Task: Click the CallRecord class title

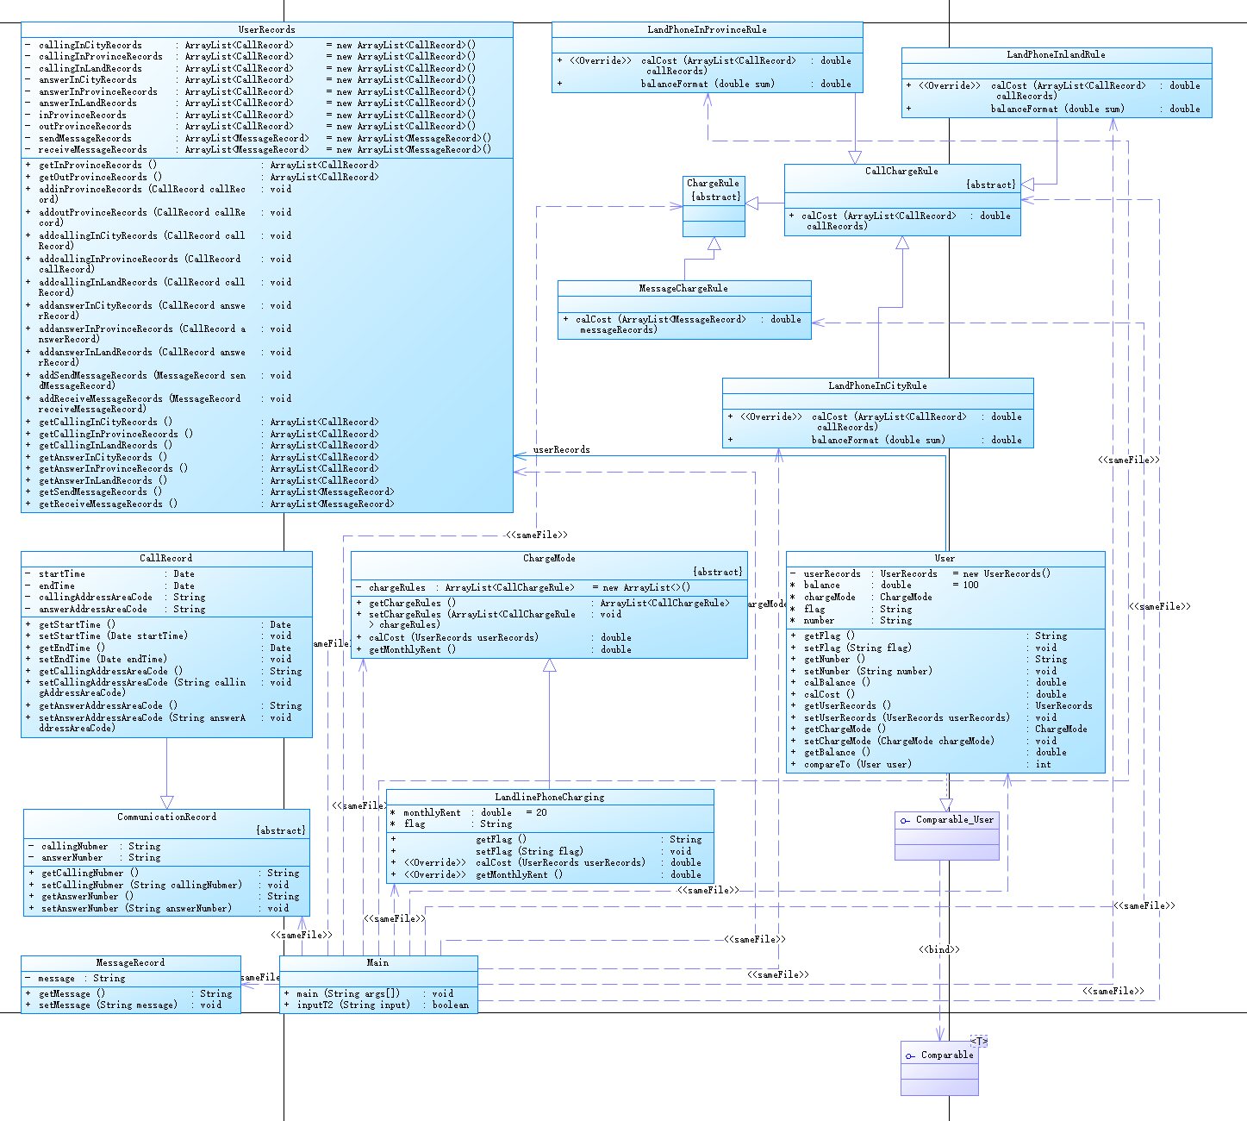Action: (166, 559)
